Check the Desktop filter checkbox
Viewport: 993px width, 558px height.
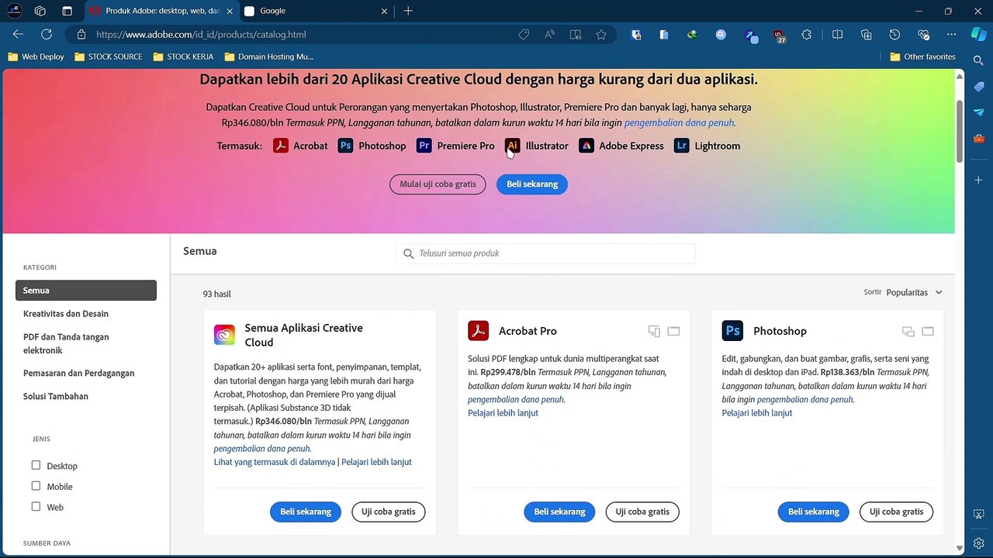pyautogui.click(x=36, y=465)
